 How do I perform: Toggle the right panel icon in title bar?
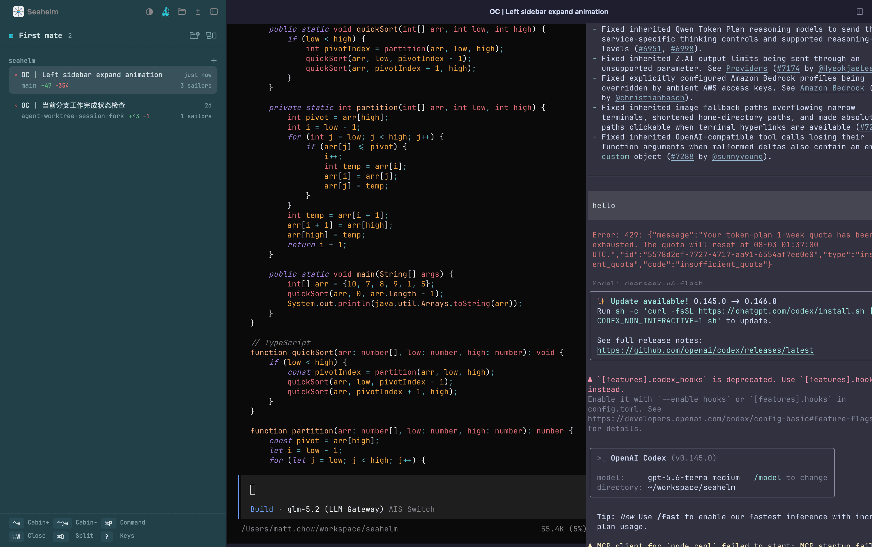[860, 12]
